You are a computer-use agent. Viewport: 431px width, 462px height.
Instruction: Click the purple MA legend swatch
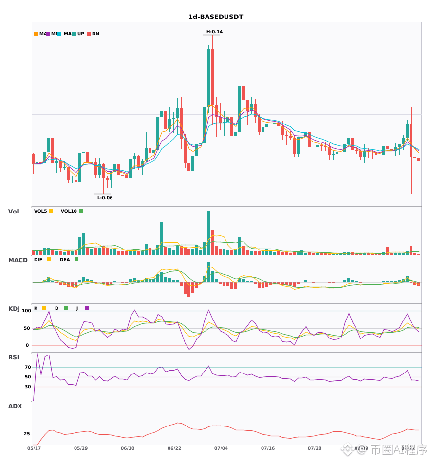pyautogui.click(x=48, y=34)
